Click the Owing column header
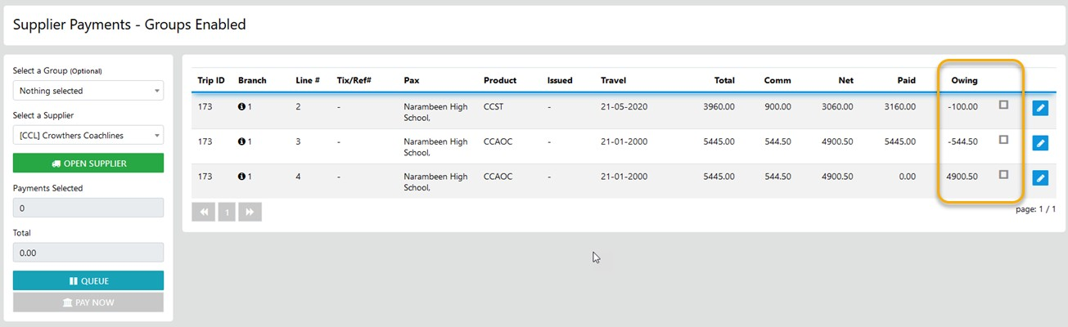Image resolution: width=1068 pixels, height=327 pixels. (964, 80)
